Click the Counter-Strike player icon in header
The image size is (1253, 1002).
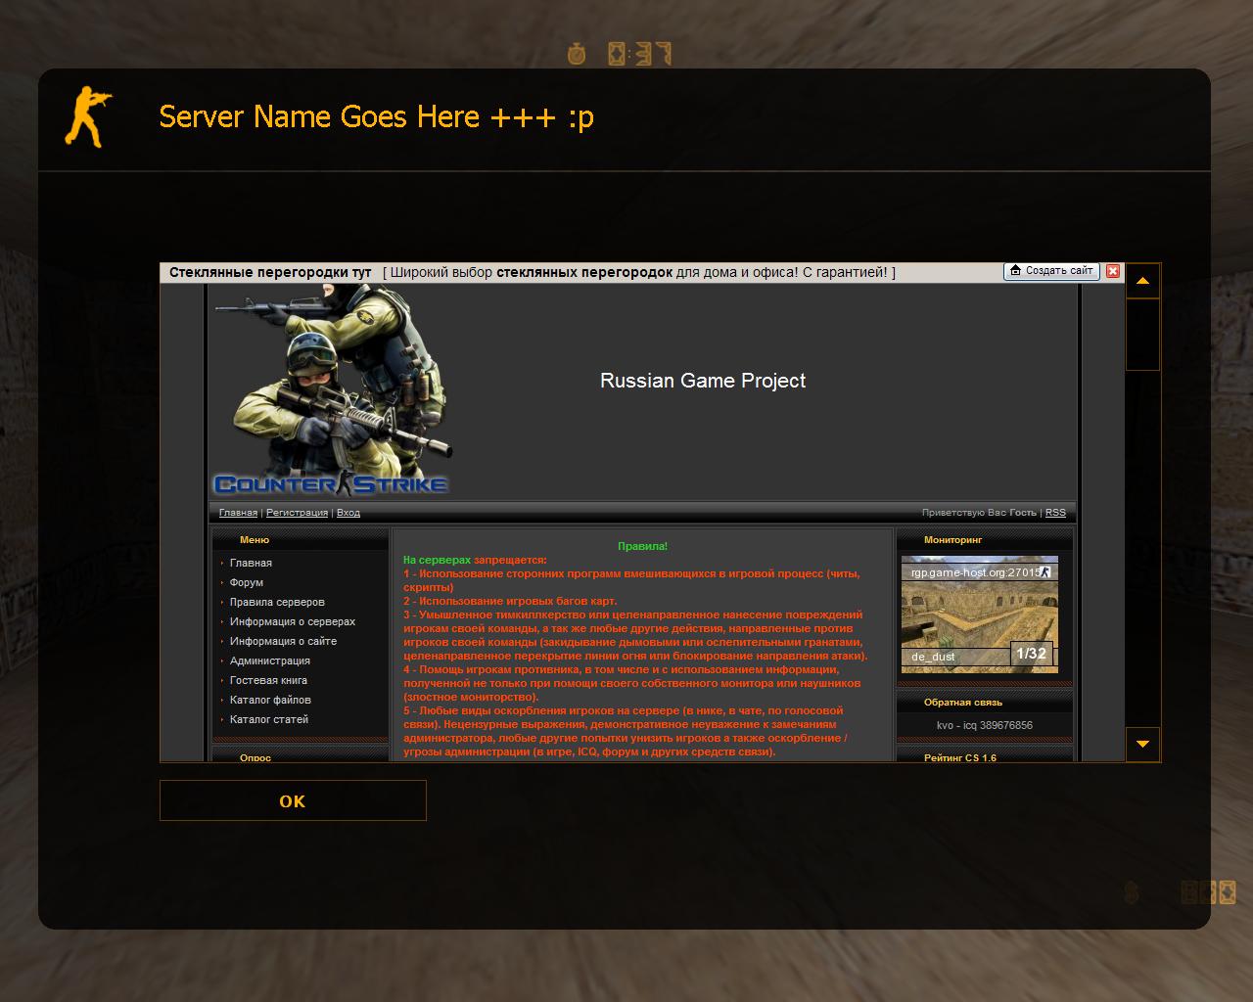[x=87, y=115]
